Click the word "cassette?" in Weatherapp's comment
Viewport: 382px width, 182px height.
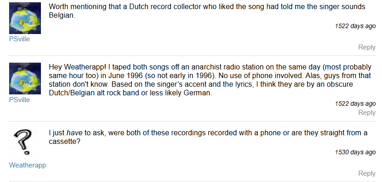[x=65, y=142]
